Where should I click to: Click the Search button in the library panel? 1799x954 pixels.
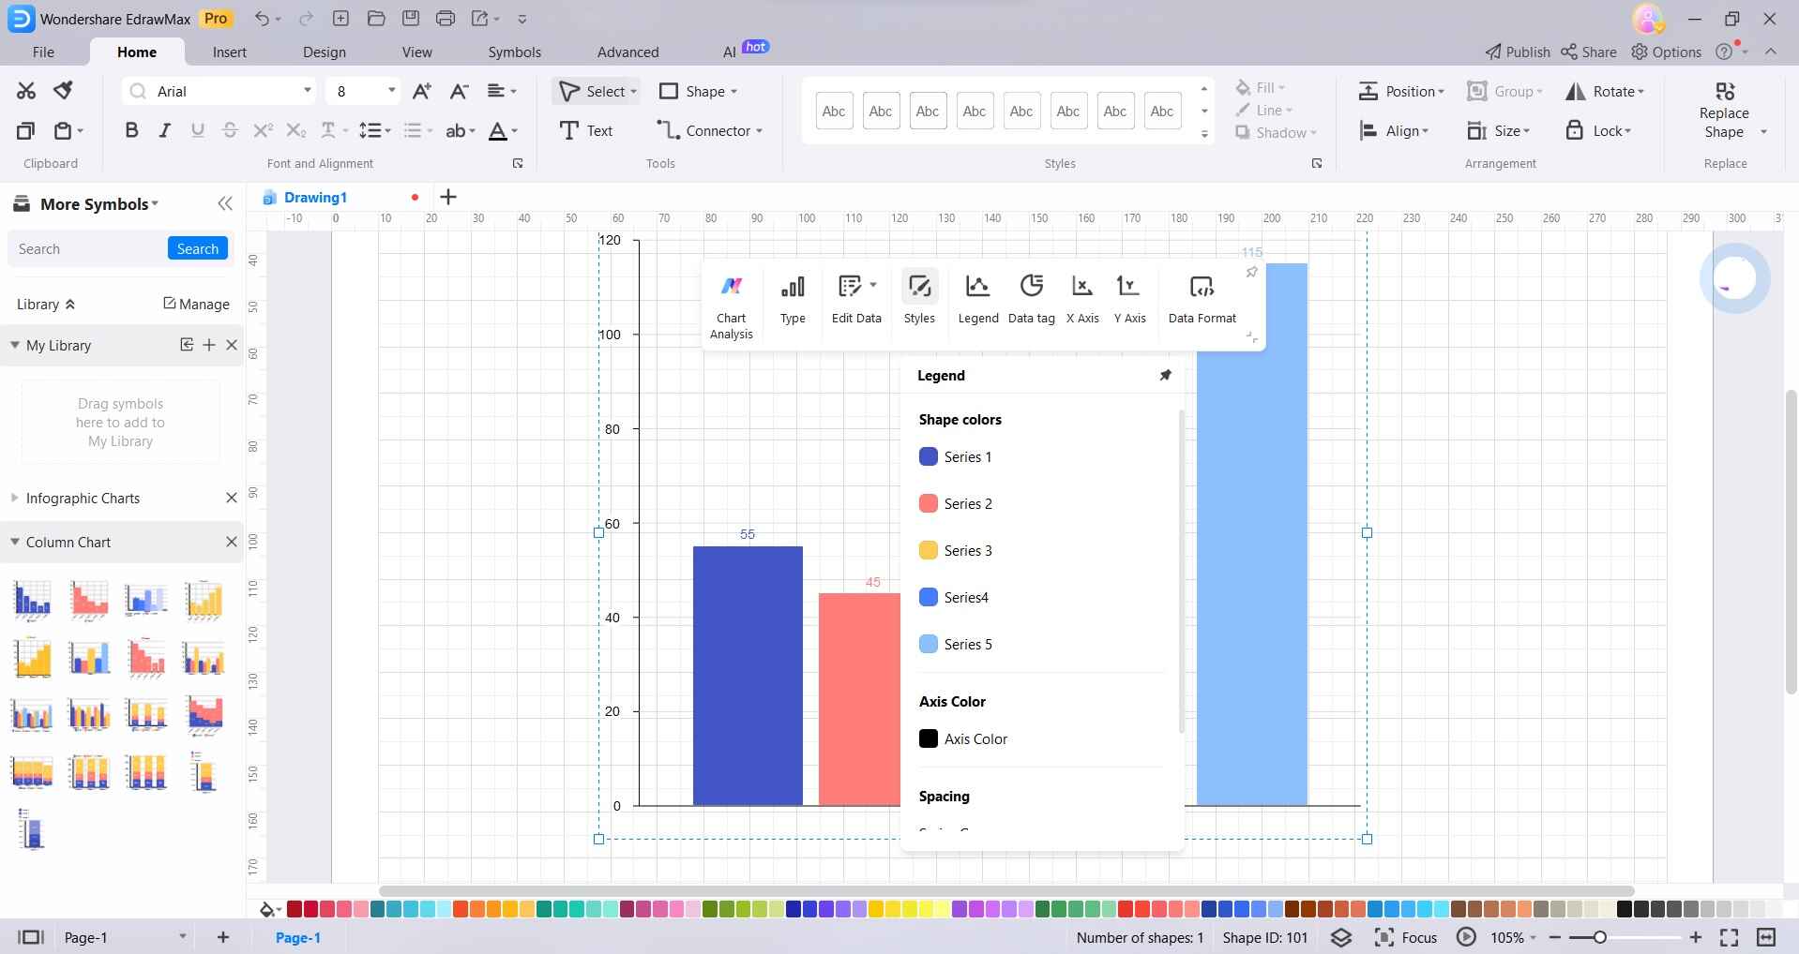click(197, 248)
